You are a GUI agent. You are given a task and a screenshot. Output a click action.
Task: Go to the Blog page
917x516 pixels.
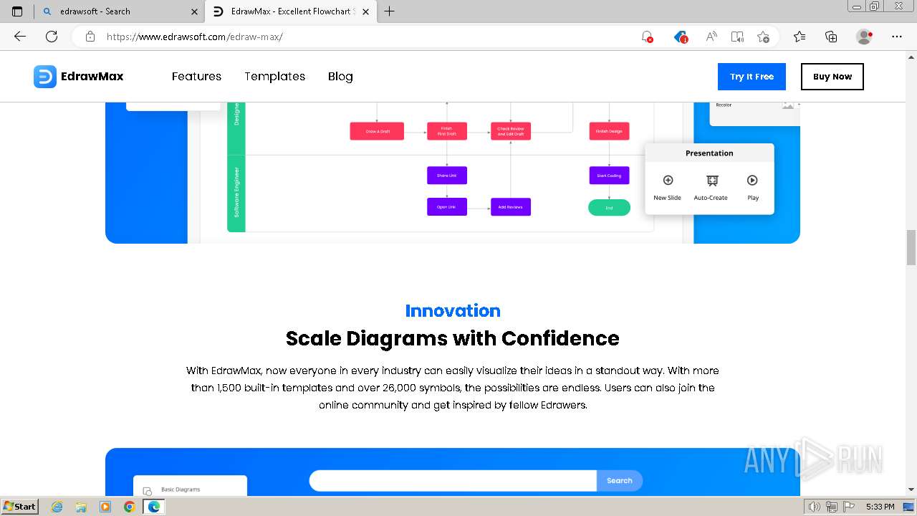pos(340,77)
